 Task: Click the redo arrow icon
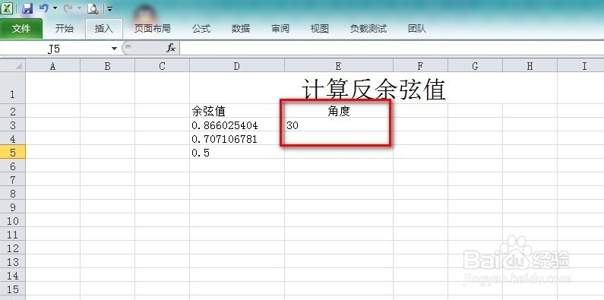coord(68,8)
